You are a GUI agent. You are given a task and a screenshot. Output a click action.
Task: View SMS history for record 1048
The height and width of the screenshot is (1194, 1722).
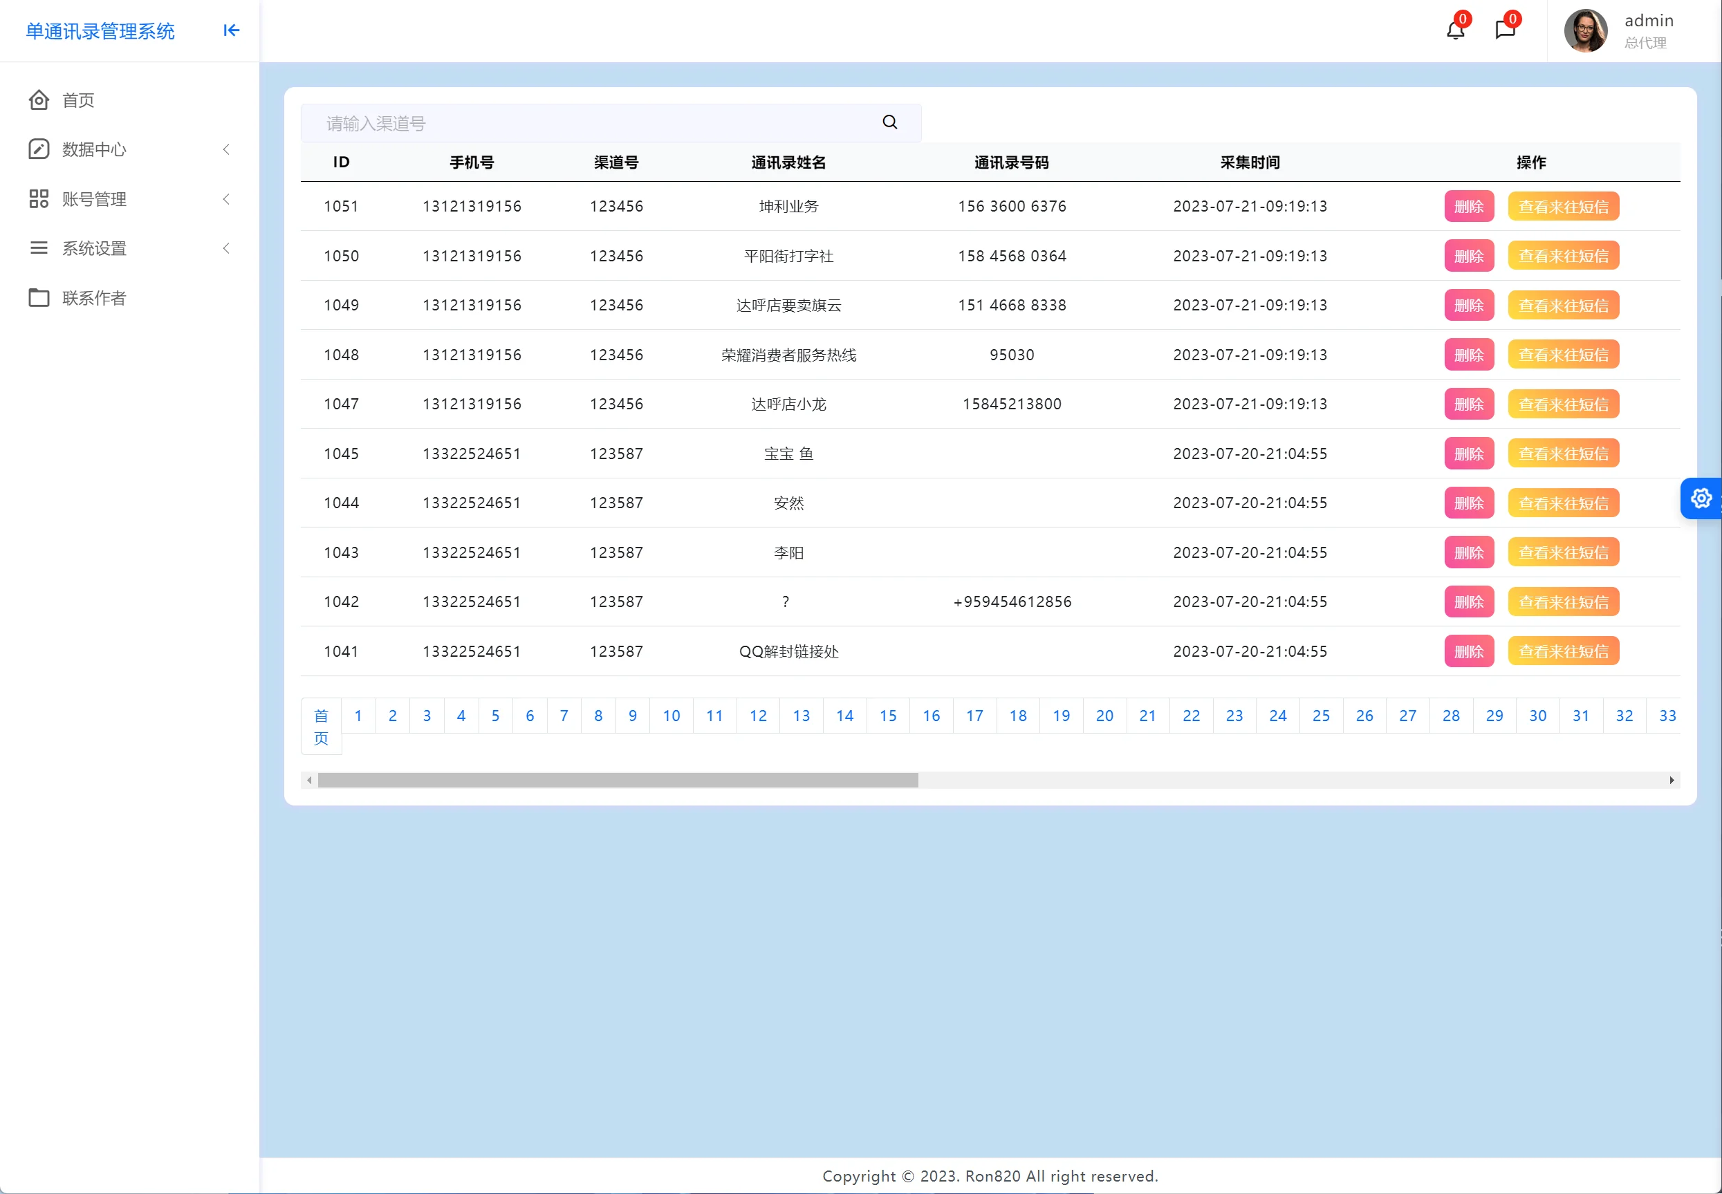(x=1563, y=355)
